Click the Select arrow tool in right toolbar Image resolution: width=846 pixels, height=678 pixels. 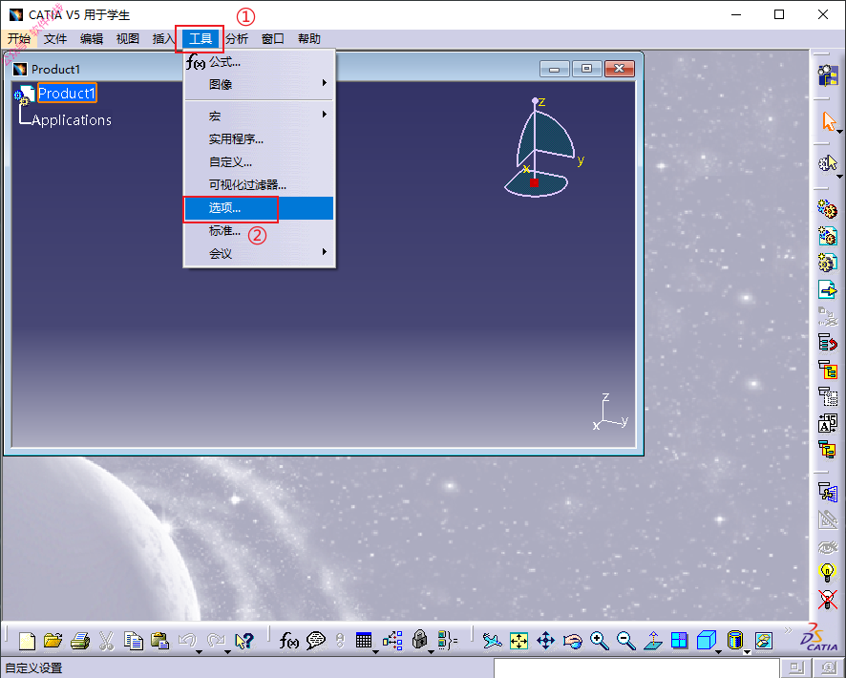(828, 121)
